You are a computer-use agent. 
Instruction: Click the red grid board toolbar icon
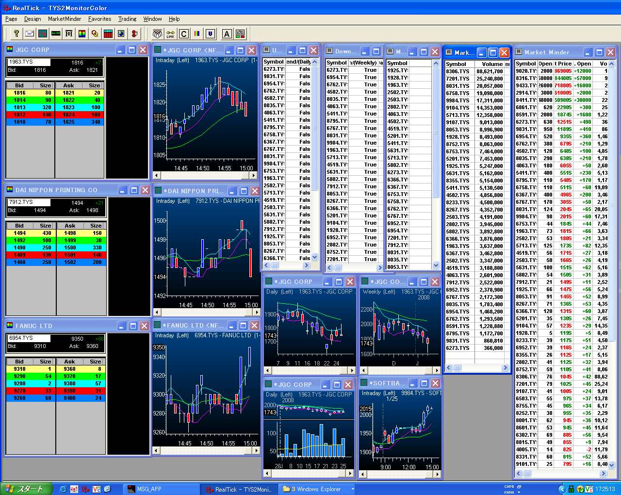(x=108, y=33)
